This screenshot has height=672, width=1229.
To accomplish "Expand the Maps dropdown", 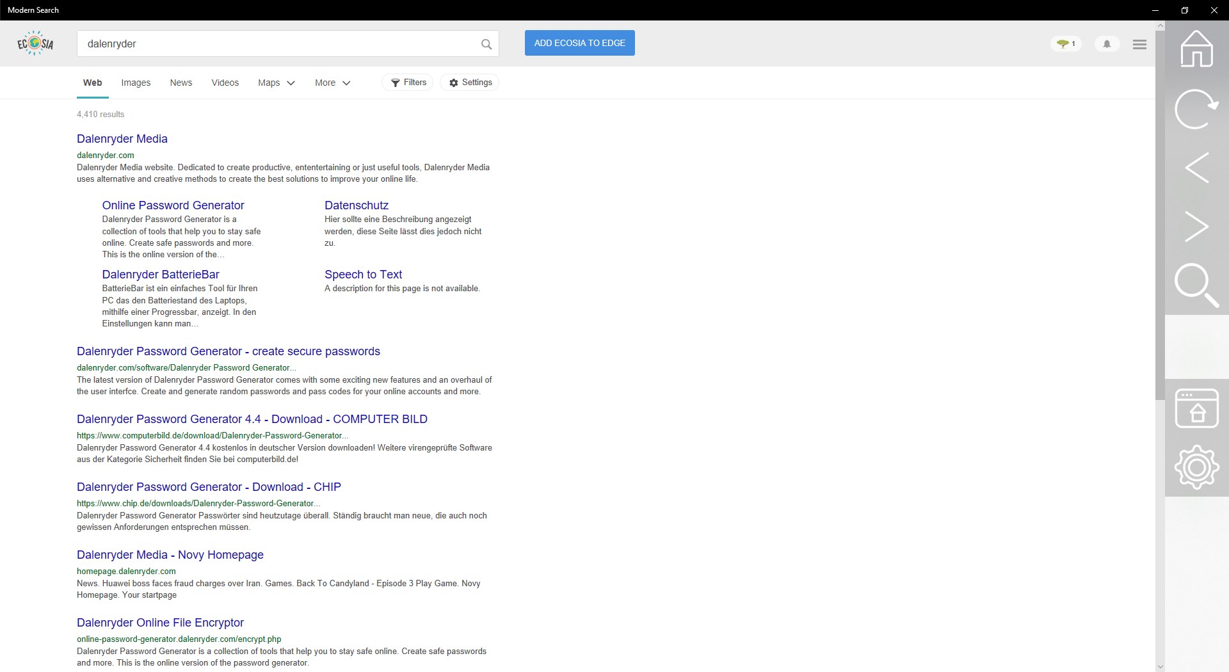I will pos(277,83).
